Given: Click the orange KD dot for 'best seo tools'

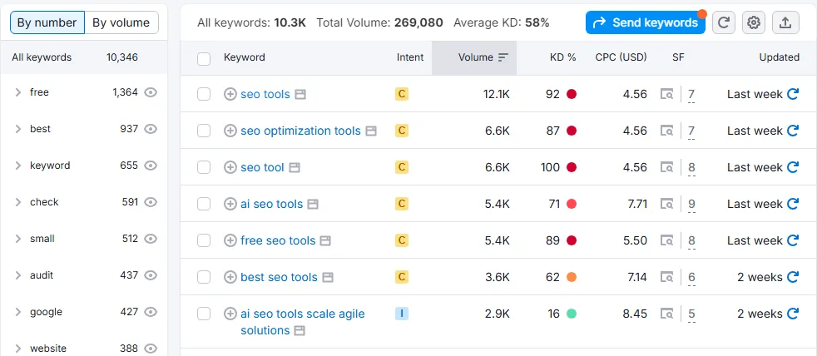Looking at the screenshot, I should tap(572, 277).
